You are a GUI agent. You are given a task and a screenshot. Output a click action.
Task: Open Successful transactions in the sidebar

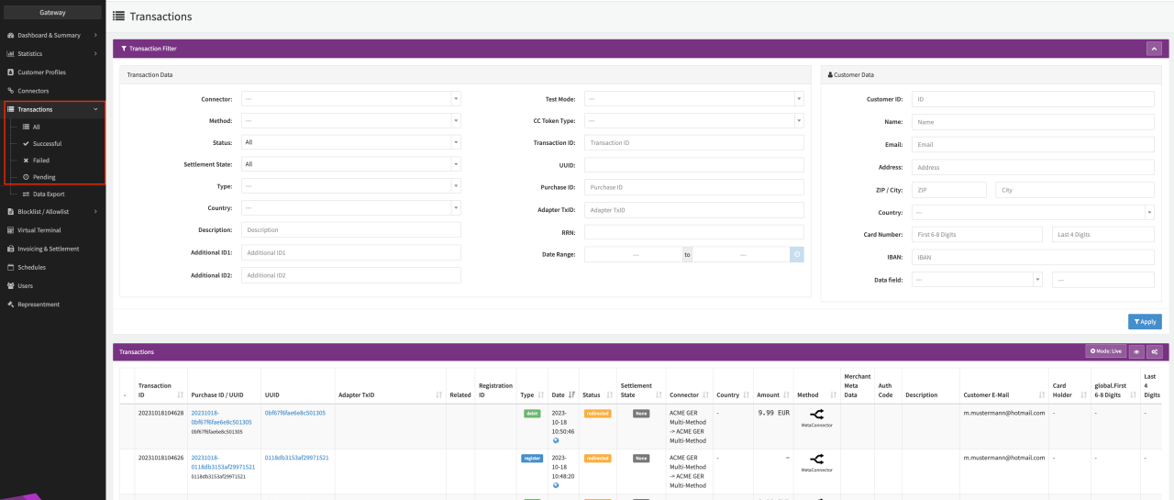[47, 144]
